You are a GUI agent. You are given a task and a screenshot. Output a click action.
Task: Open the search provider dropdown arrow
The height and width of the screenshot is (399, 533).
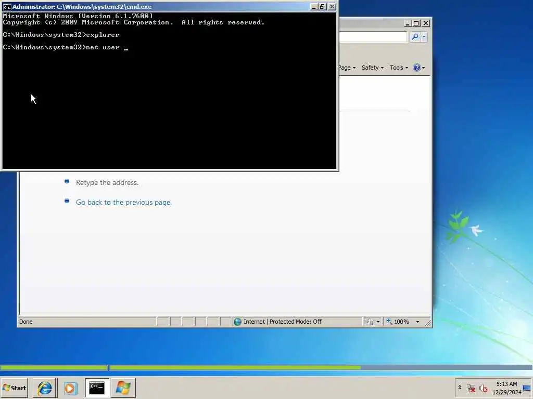click(424, 37)
